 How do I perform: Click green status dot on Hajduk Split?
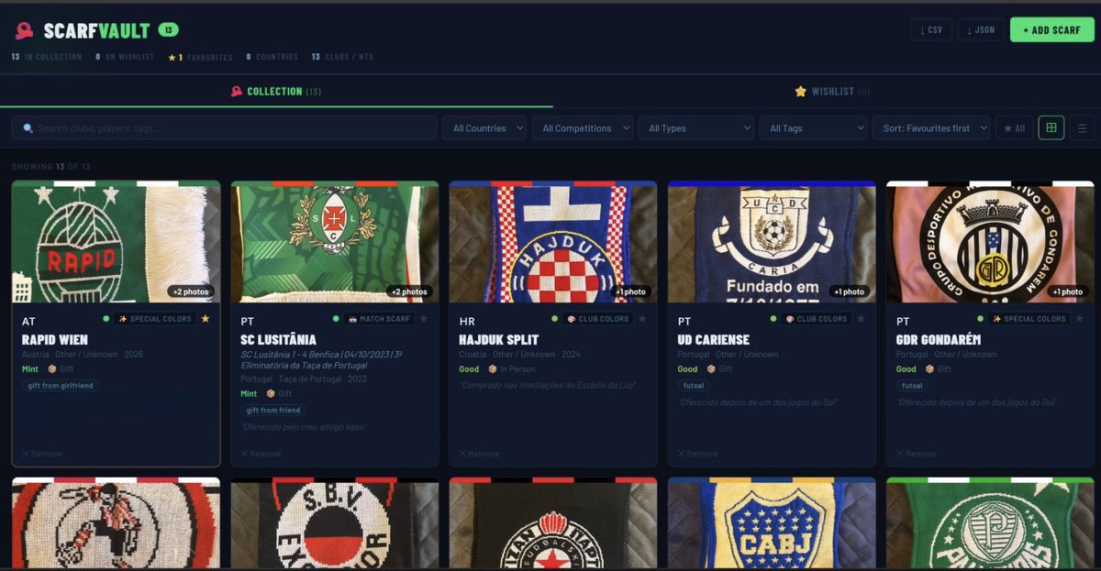click(554, 319)
